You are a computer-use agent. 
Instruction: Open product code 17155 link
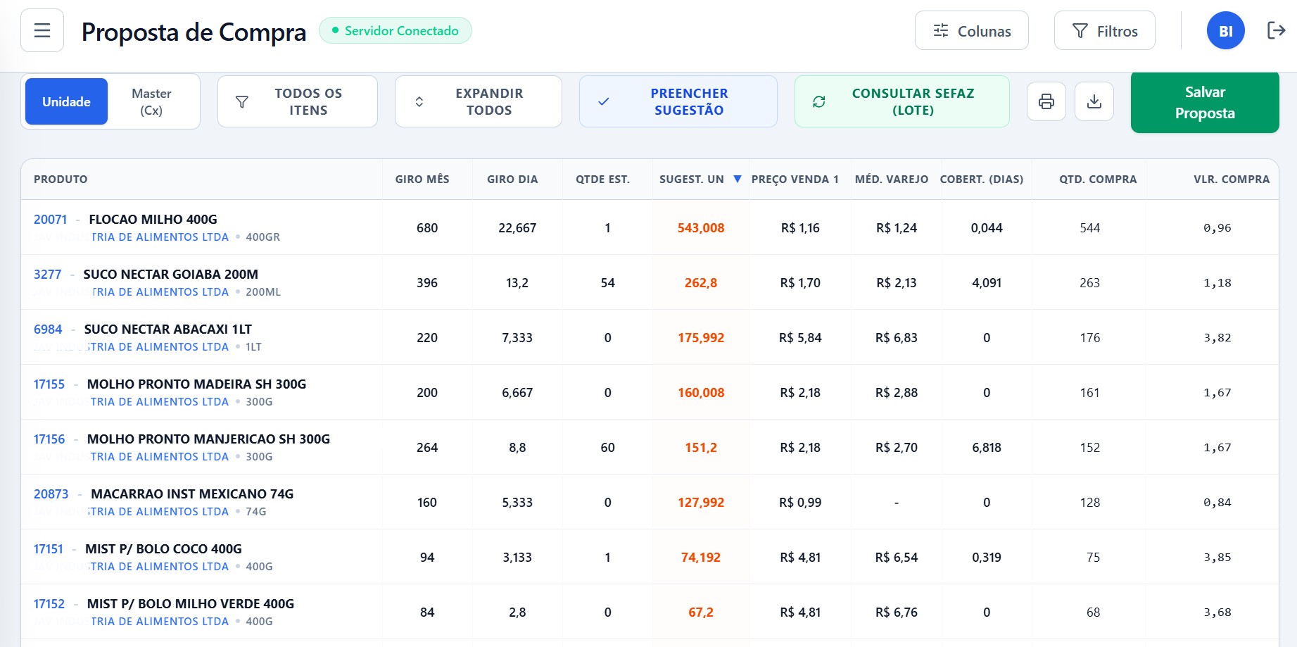(x=49, y=384)
